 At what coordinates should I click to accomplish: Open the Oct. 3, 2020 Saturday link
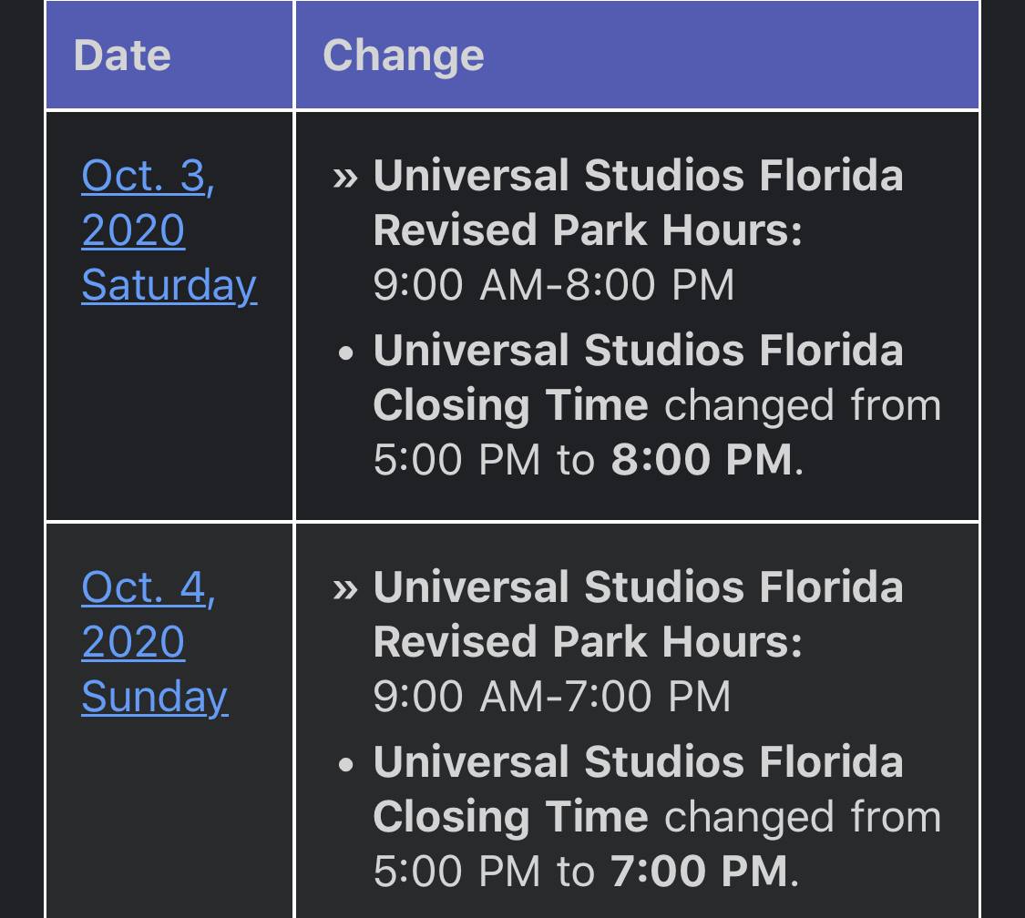[168, 229]
